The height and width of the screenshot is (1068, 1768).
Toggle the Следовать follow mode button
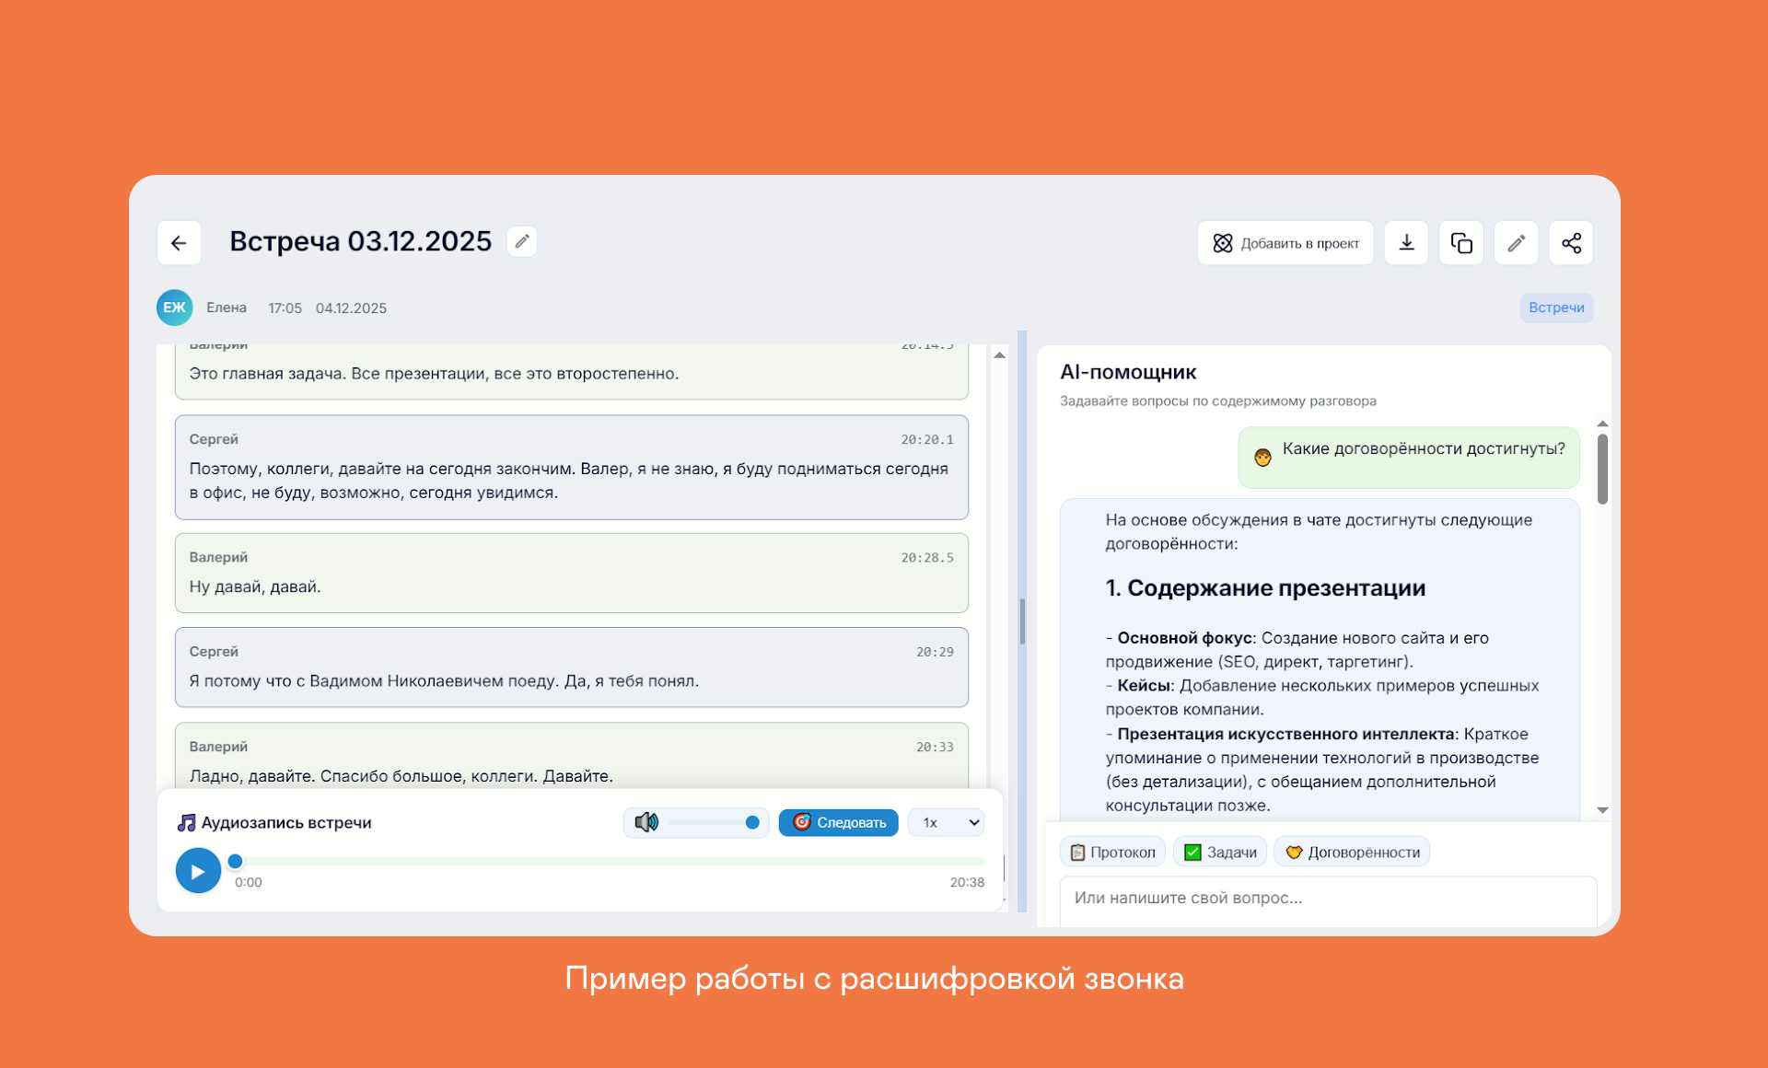[x=838, y=822]
